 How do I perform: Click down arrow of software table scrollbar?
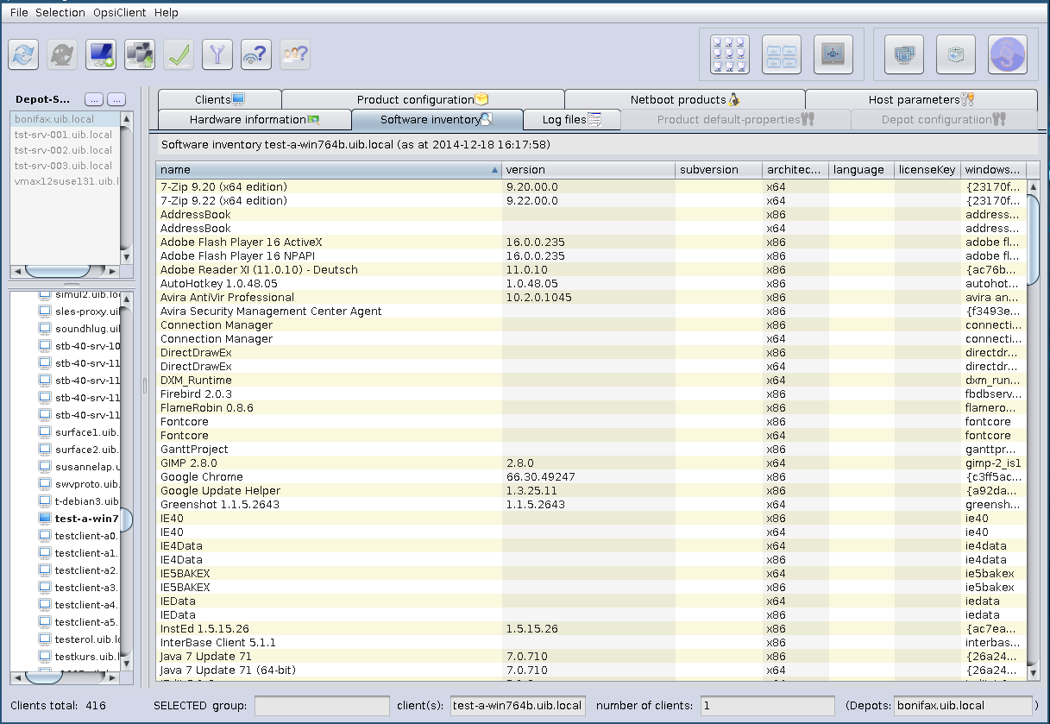1034,672
